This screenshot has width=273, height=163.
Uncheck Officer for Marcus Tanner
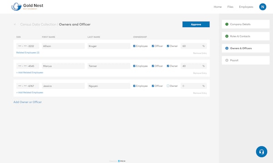[x=153, y=66]
